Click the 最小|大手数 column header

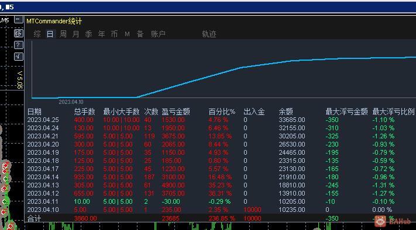[121, 111]
